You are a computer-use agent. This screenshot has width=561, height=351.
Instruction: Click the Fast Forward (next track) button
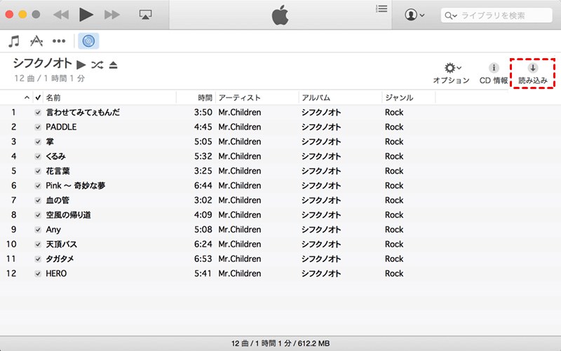click(x=111, y=15)
